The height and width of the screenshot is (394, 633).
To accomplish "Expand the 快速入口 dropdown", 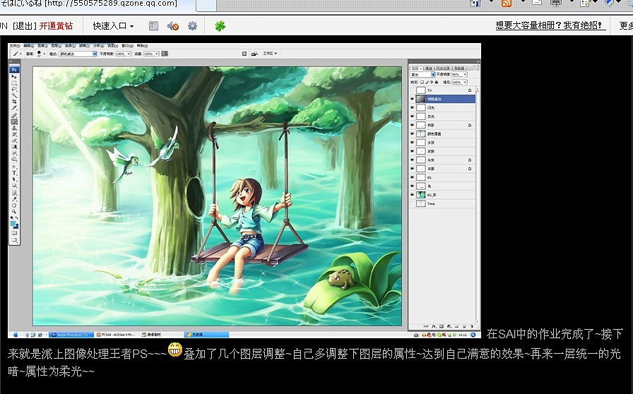I will [x=113, y=26].
